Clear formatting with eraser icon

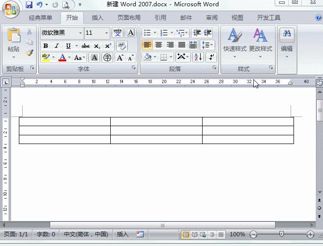pyautogui.click(x=121, y=46)
